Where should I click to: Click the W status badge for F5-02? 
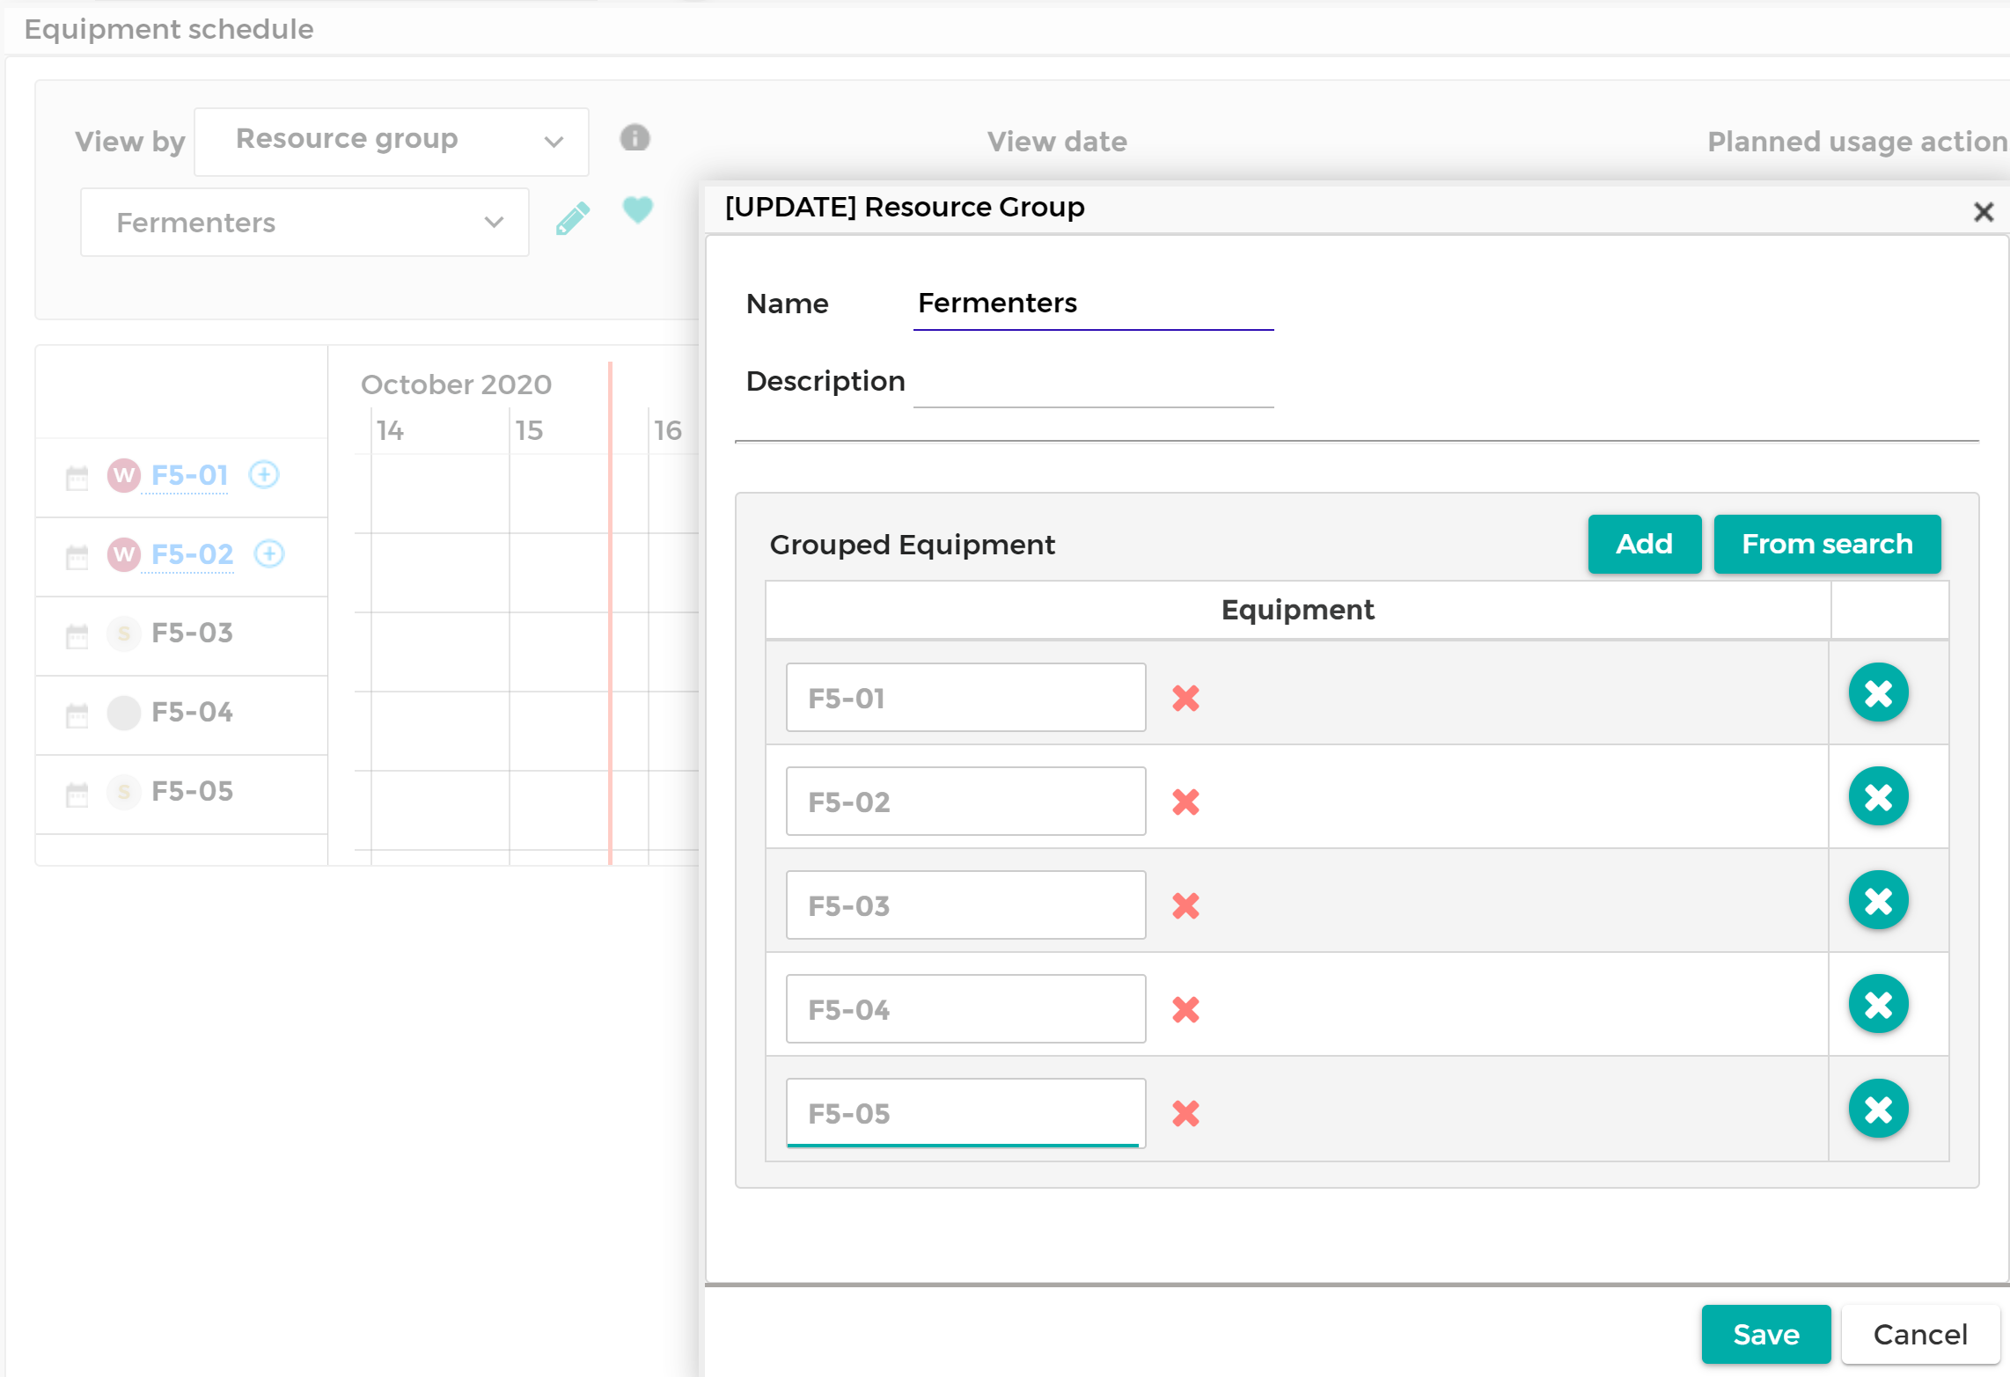(124, 554)
